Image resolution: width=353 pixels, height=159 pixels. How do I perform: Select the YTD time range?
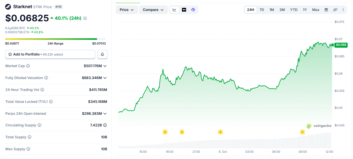tap(294, 10)
